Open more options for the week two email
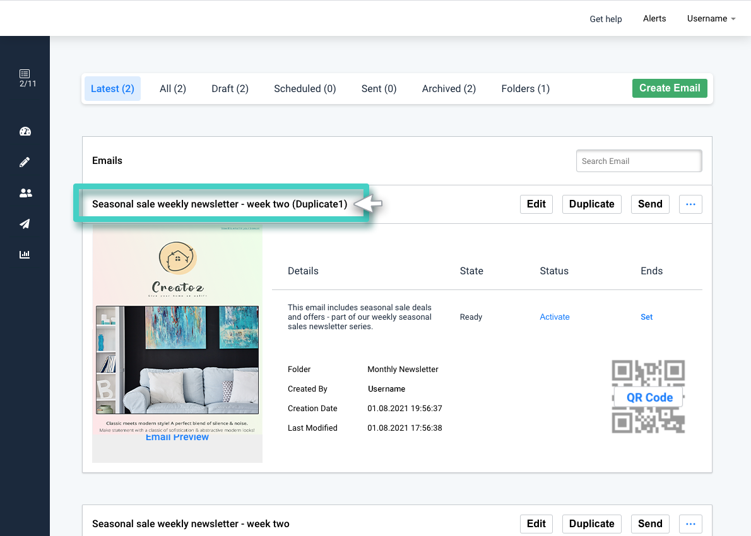 point(690,524)
